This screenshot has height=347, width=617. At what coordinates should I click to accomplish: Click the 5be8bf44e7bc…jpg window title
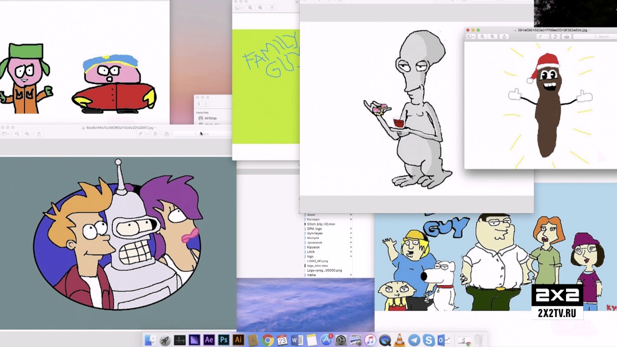point(120,128)
